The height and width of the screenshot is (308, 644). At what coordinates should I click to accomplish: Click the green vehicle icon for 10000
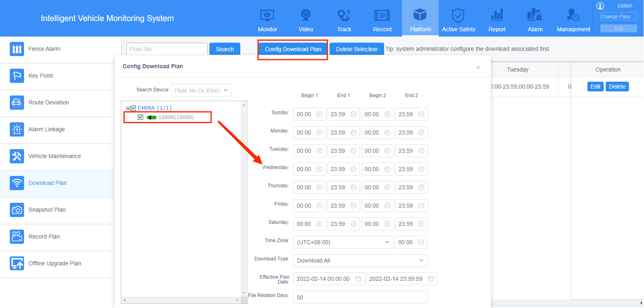click(x=152, y=117)
